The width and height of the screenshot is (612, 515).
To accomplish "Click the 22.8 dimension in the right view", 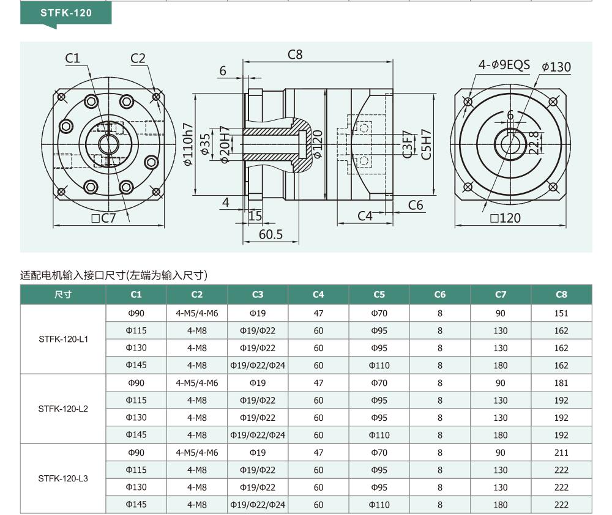I will click(534, 143).
